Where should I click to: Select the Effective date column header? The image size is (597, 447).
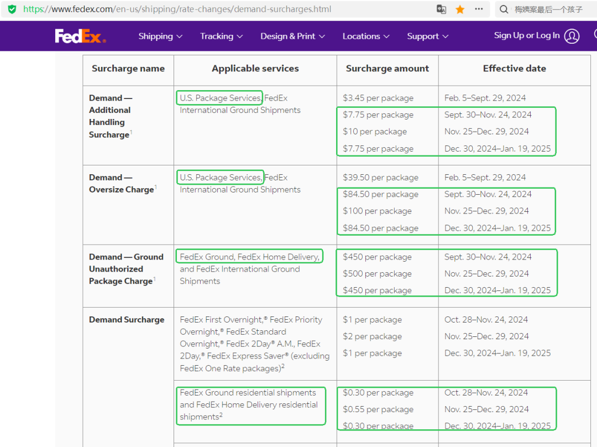(515, 69)
